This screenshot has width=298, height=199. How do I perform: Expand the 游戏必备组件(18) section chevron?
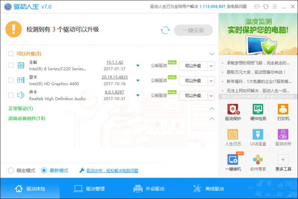212,118
